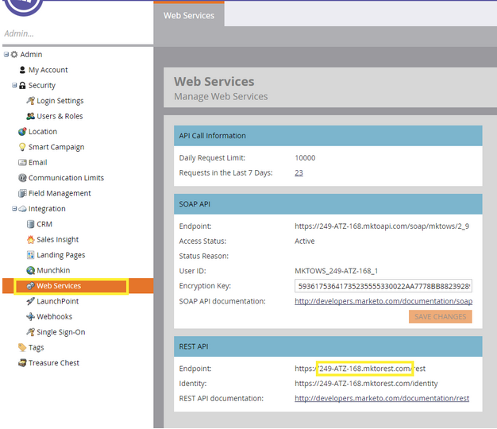Click the User ID value MKTOWS_249-ATZ-168_1
Viewport: 497px width, 429px height.
point(337,271)
